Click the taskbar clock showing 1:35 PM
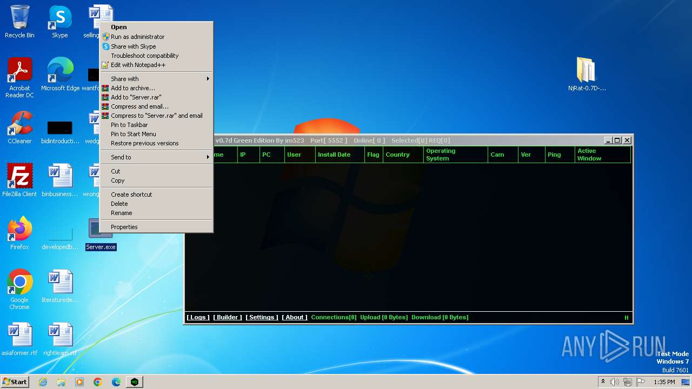This screenshot has height=389, width=692. [664, 382]
